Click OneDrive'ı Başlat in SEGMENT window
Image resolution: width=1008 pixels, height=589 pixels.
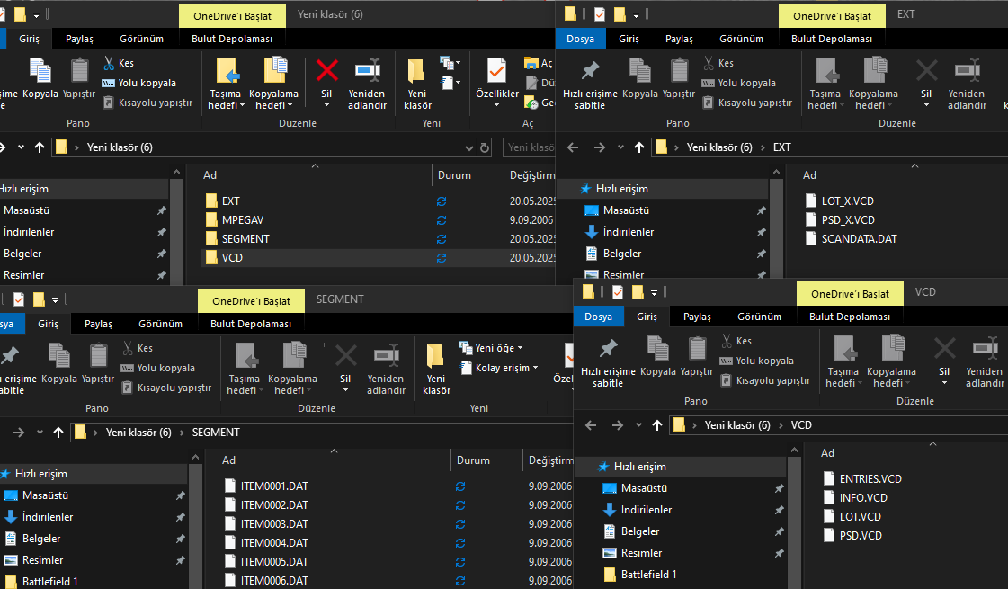pos(251,301)
